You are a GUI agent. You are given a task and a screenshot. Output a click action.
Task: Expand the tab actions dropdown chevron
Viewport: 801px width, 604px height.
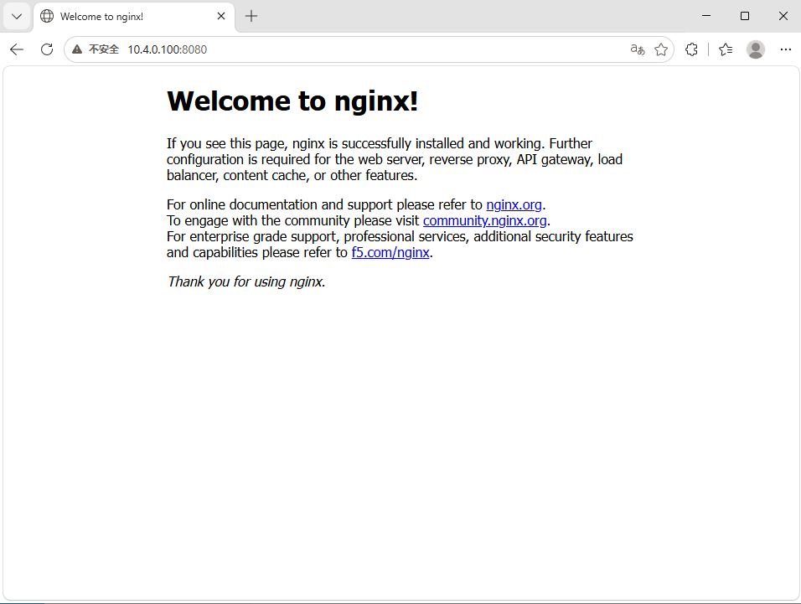point(17,17)
